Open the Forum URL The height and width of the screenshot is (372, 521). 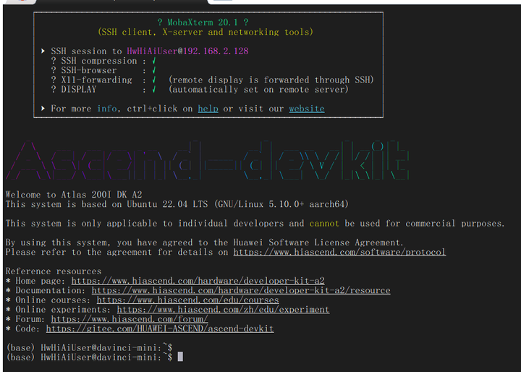[x=130, y=319]
